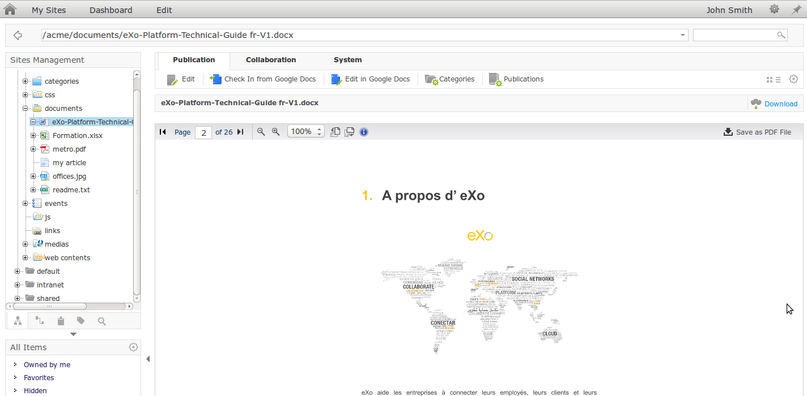This screenshot has width=807, height=396.
Task: Switch to the Publication tab
Action: tap(194, 60)
